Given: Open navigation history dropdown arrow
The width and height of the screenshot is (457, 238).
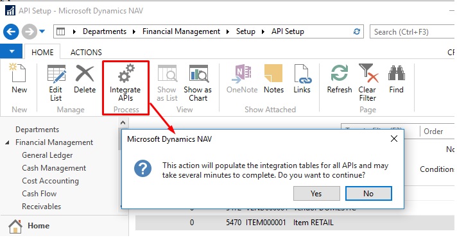Looking at the screenshot, I should tap(42, 31).
